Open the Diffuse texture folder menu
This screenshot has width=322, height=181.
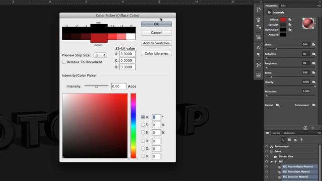pos(290,20)
